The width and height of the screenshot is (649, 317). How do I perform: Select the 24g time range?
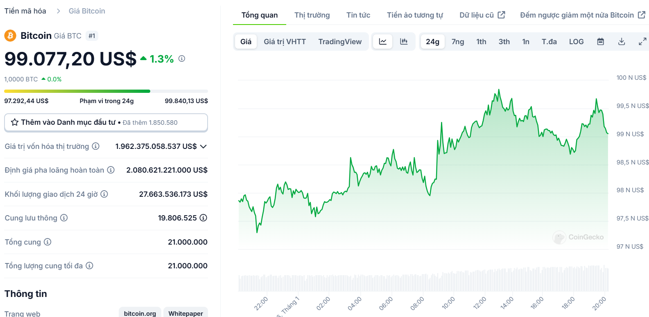[432, 41]
